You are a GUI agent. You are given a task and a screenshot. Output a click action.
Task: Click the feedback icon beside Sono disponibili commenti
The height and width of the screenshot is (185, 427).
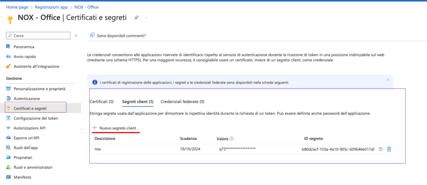[92, 35]
